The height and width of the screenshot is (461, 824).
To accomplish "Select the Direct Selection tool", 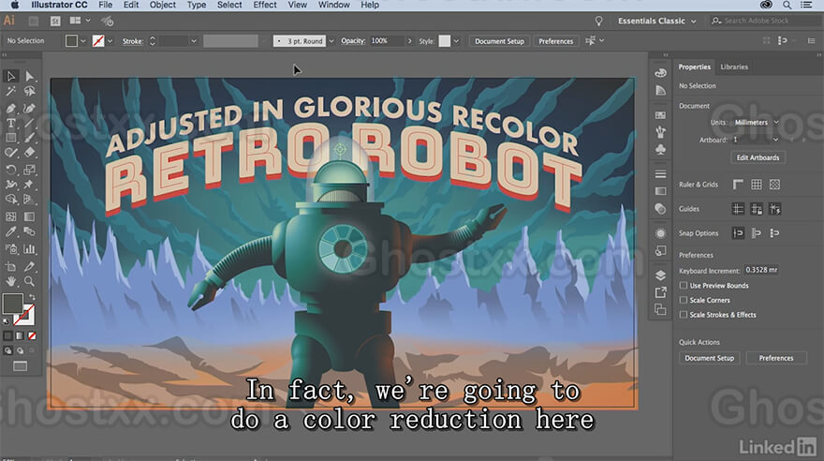I will point(29,76).
